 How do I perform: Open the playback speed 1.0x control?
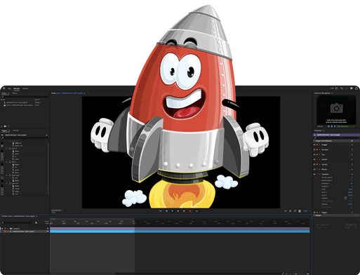click(x=196, y=211)
